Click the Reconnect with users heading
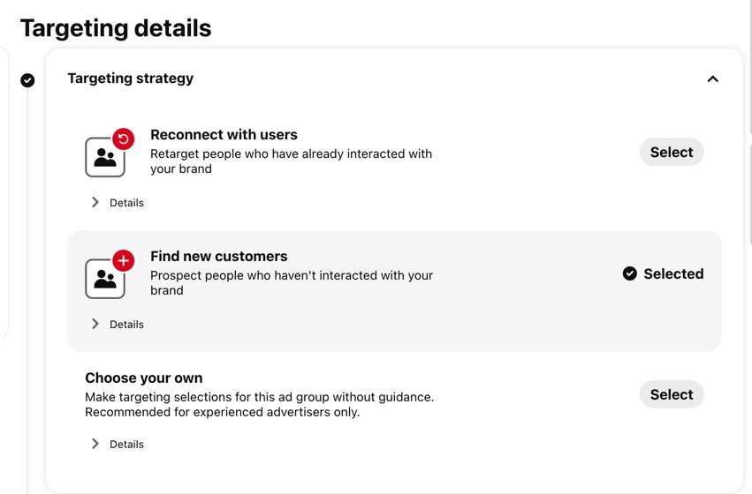752x494 pixels. [x=224, y=134]
